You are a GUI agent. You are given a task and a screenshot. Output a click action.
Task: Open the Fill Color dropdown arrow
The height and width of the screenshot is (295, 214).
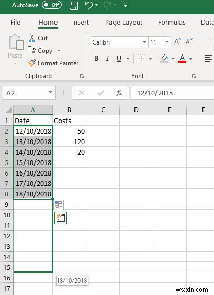click(x=173, y=59)
